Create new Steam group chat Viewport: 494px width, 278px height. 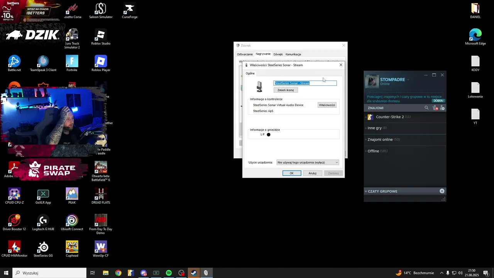[x=442, y=191]
